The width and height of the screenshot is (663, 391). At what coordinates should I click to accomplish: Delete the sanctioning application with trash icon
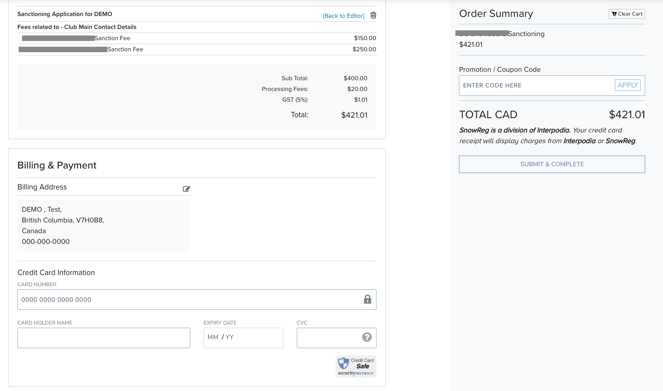(x=373, y=16)
